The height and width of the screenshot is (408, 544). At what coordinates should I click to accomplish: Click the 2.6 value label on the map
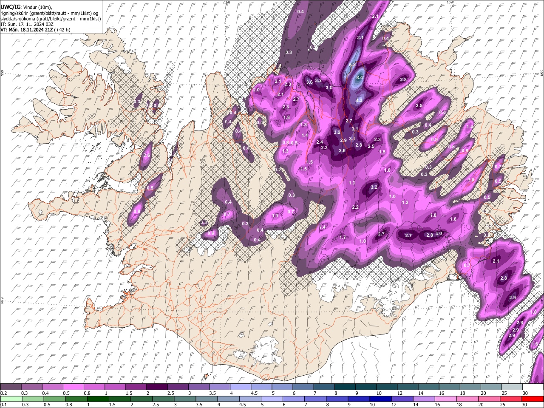342,151
